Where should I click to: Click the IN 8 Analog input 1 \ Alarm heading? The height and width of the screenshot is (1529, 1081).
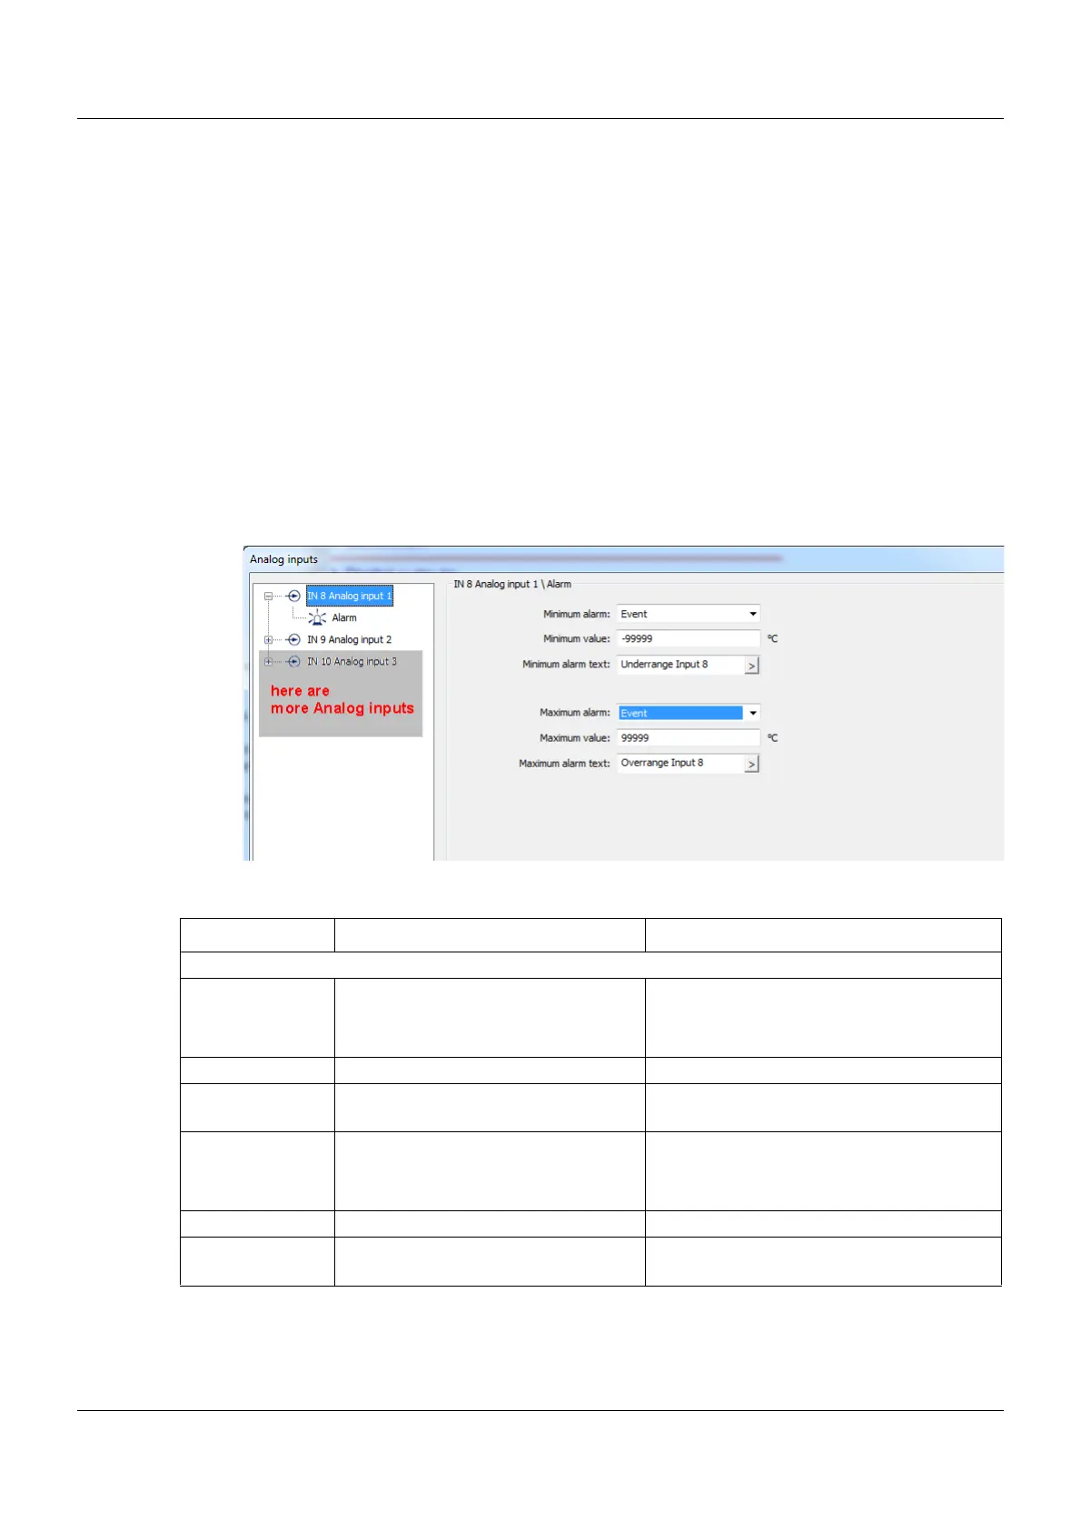click(512, 585)
